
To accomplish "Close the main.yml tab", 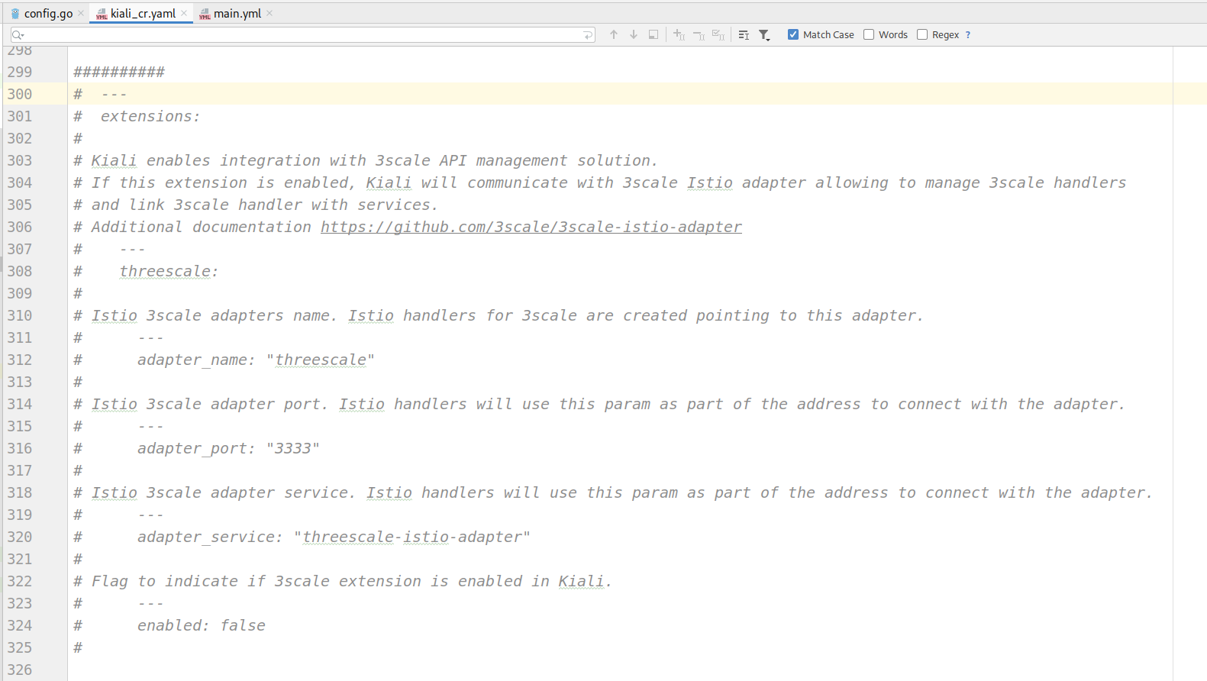I will (269, 13).
